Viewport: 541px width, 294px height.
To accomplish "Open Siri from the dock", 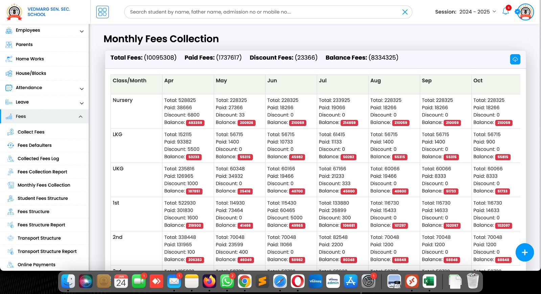I will point(86,281).
